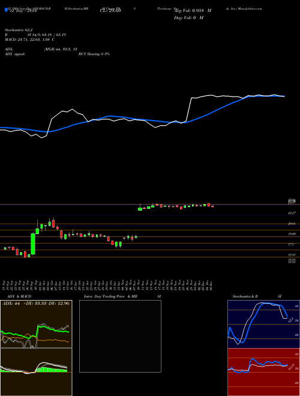The width and height of the screenshot is (300, 396).
Task: Click the "MACD: 23.71, 22.63, 1.08 C" line
Action: pos(30,40)
